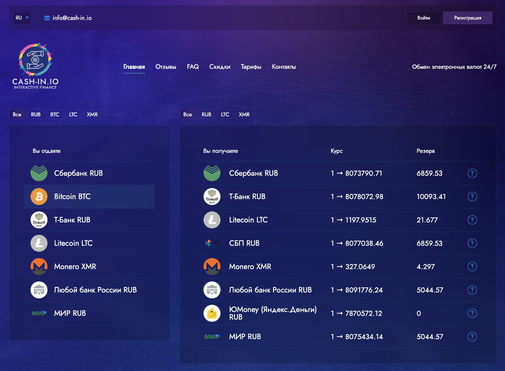Viewport: 505px width, 371px height.
Task: Open the RU language dropdown
Action: tap(22, 18)
